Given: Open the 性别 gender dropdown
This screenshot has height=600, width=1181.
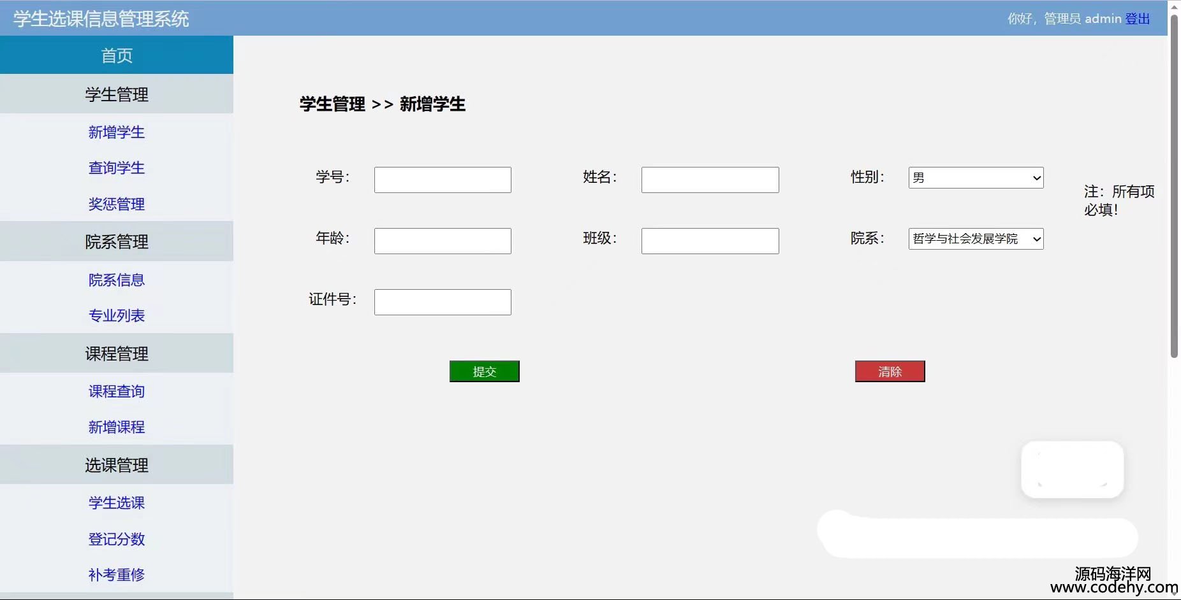Looking at the screenshot, I should (x=976, y=178).
